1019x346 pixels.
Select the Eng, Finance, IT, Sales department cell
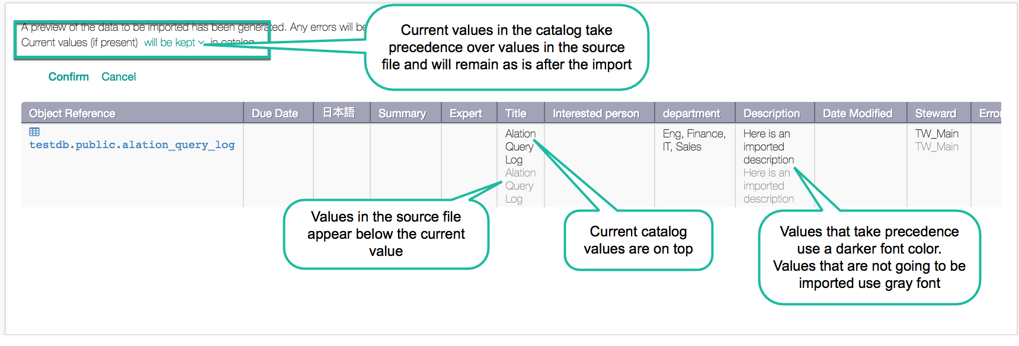694,140
